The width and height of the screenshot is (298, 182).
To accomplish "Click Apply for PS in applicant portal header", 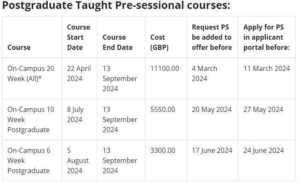I will pos(266,37).
